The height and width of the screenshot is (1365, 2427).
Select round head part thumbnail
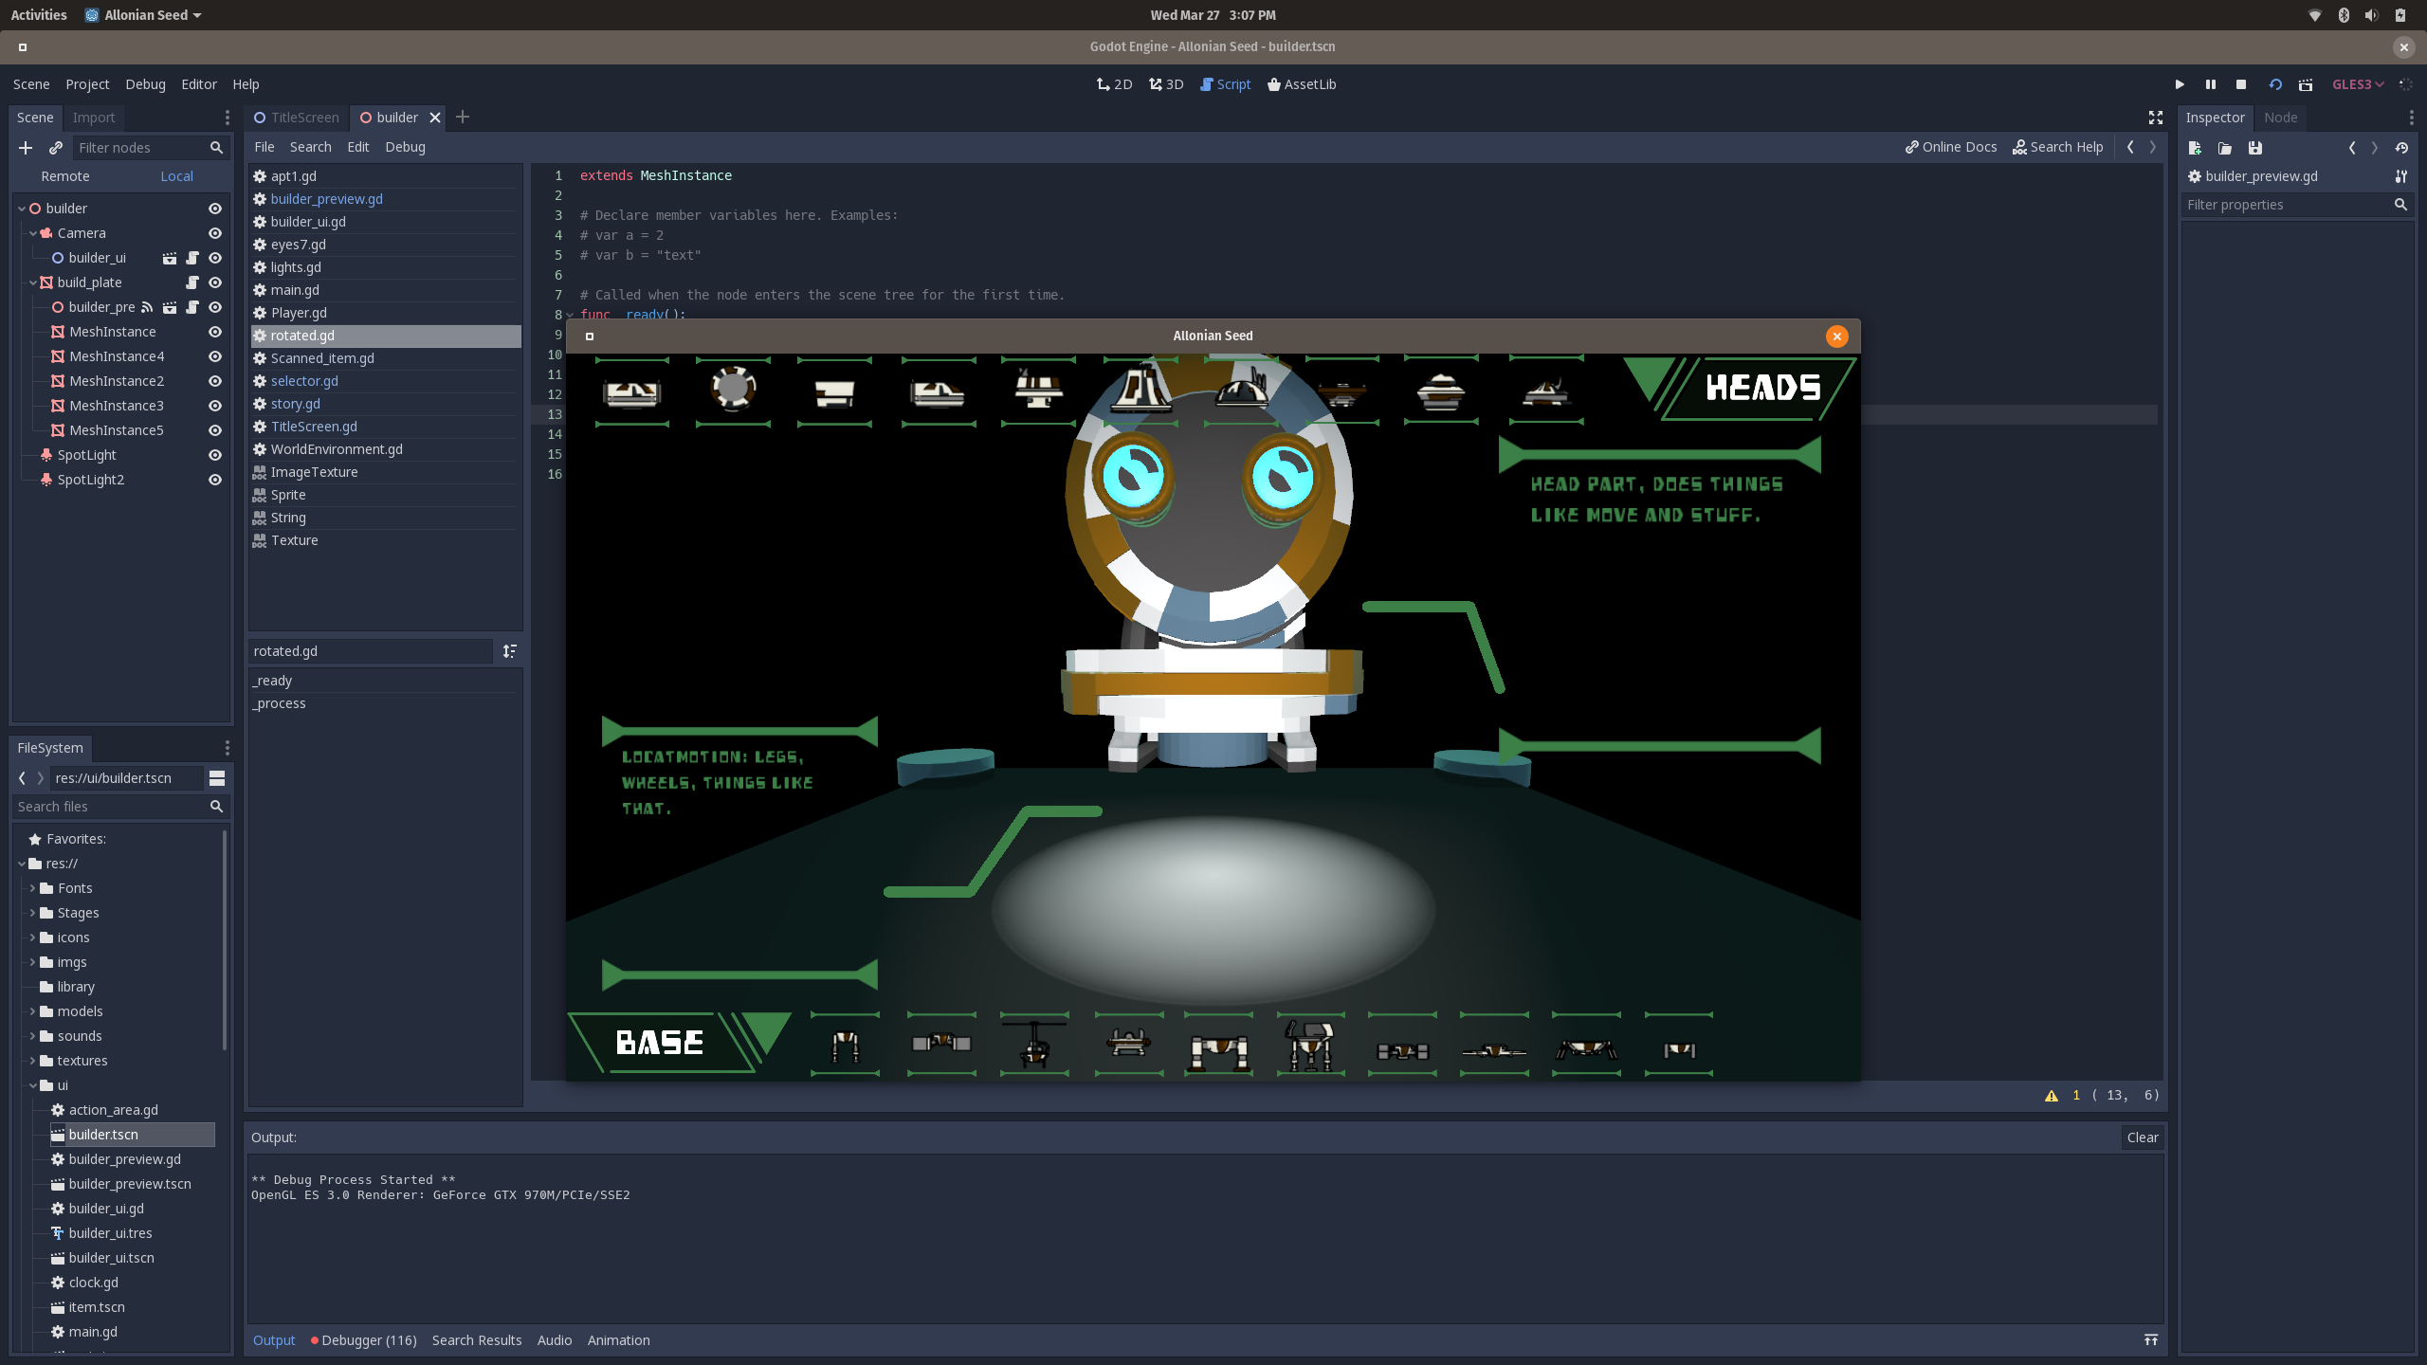(x=733, y=390)
